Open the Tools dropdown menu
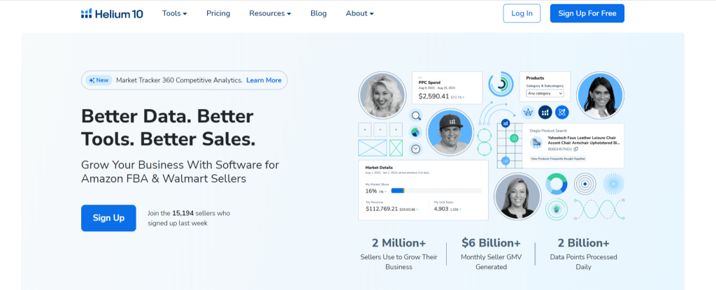The image size is (716, 290). (174, 13)
